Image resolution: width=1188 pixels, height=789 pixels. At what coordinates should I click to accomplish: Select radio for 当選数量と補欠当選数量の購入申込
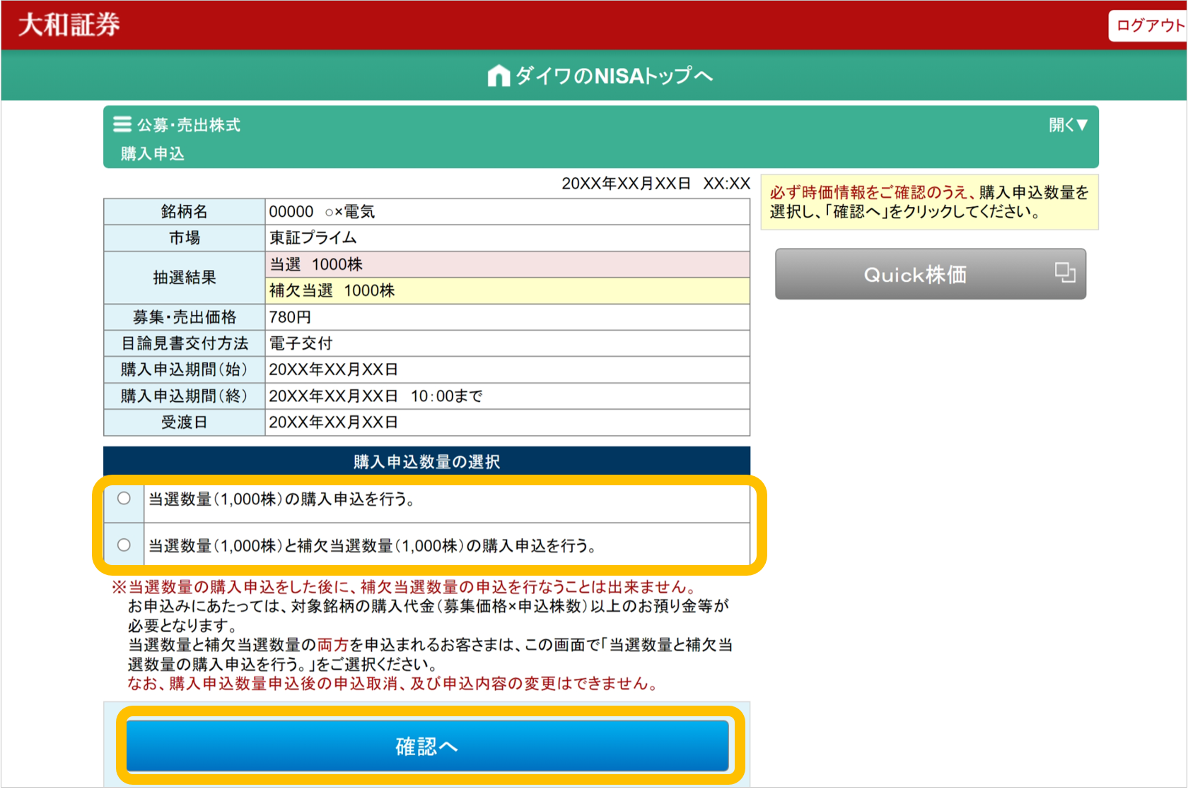tap(124, 545)
